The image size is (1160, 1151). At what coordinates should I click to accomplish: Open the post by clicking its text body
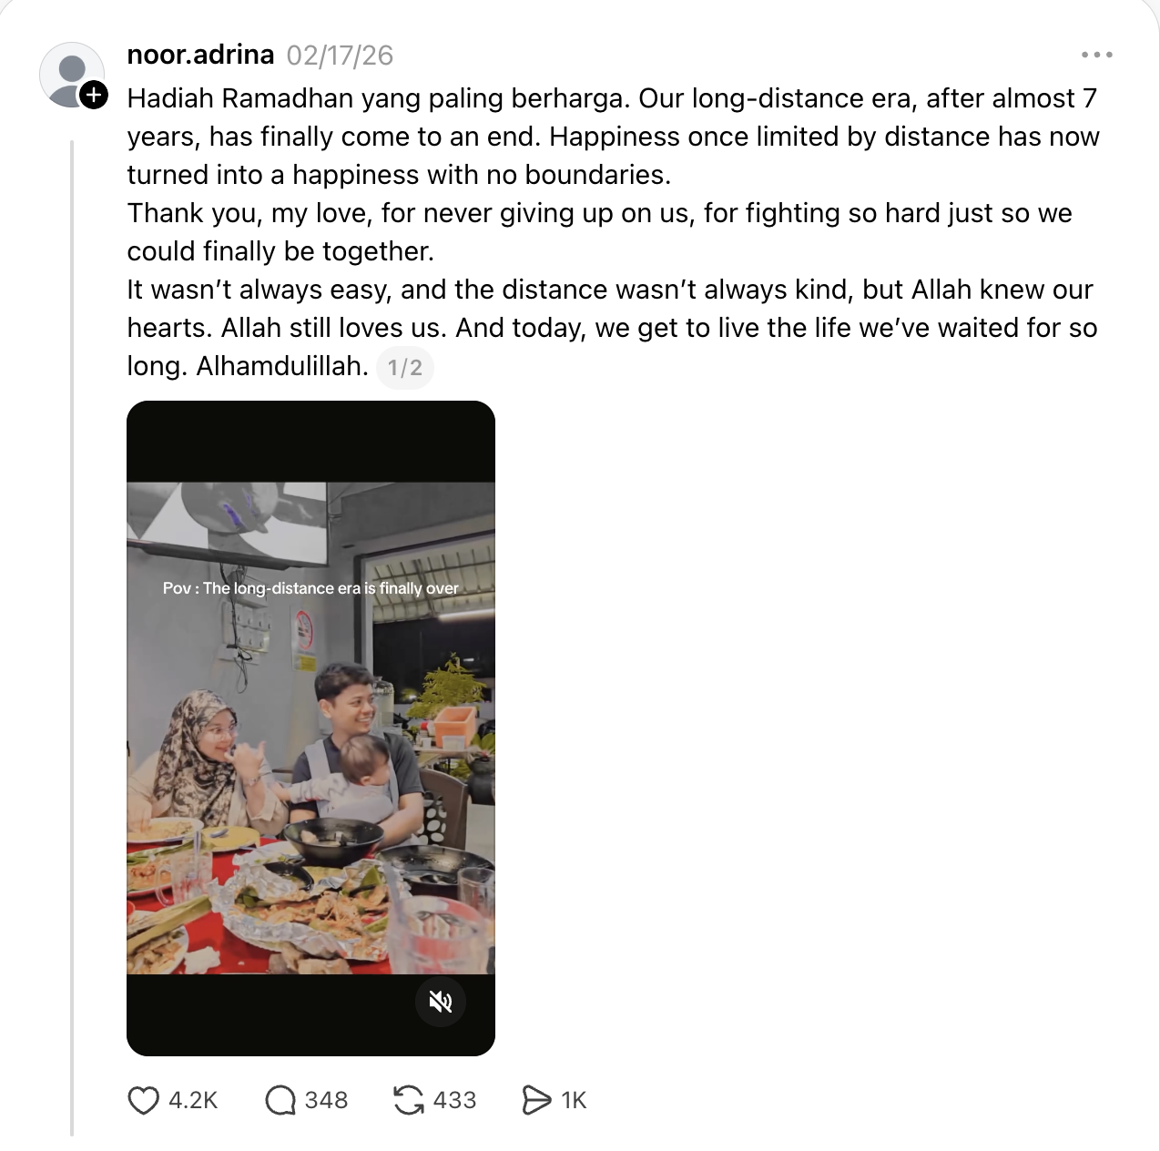click(612, 232)
